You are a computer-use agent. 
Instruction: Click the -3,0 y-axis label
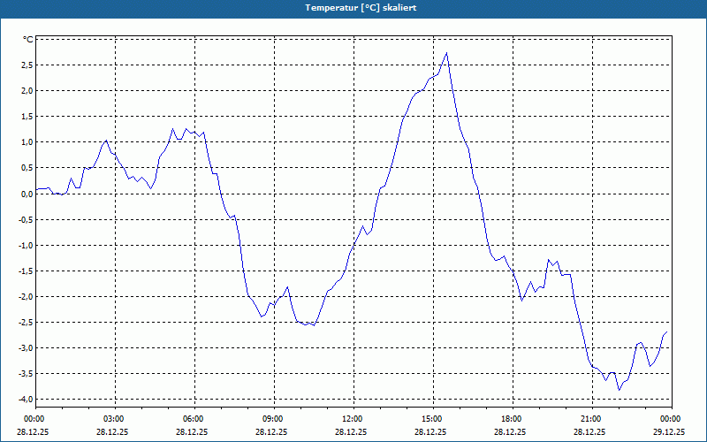pos(27,348)
